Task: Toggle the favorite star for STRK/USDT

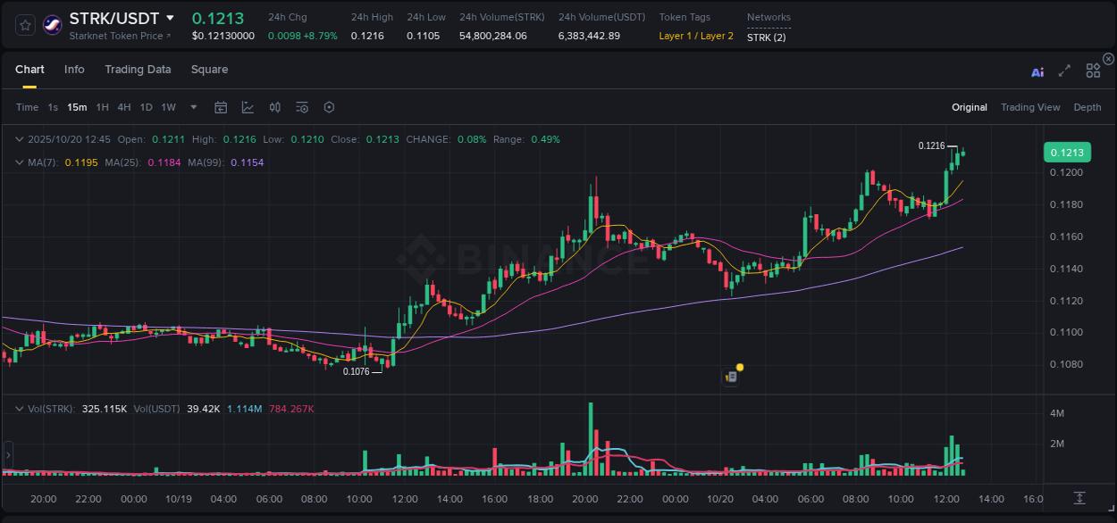Action: click(25, 25)
